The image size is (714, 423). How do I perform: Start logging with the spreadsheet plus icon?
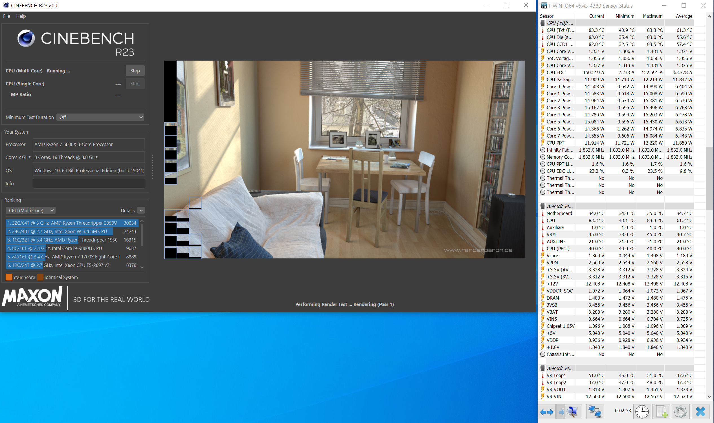click(662, 412)
